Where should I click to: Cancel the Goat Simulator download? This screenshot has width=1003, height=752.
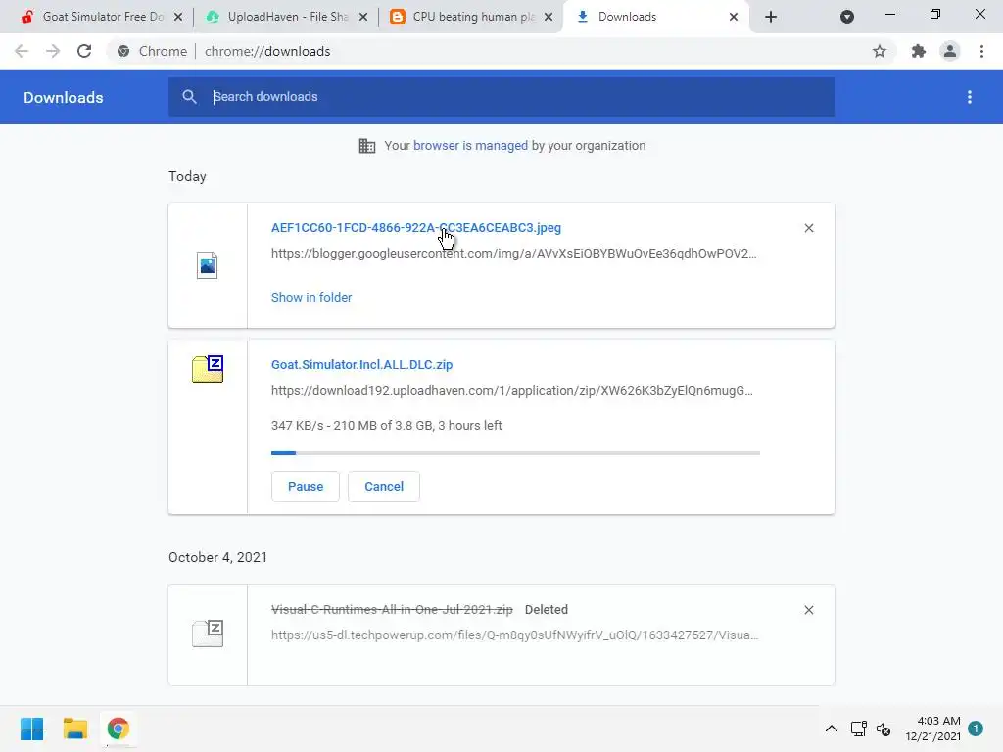click(x=384, y=487)
